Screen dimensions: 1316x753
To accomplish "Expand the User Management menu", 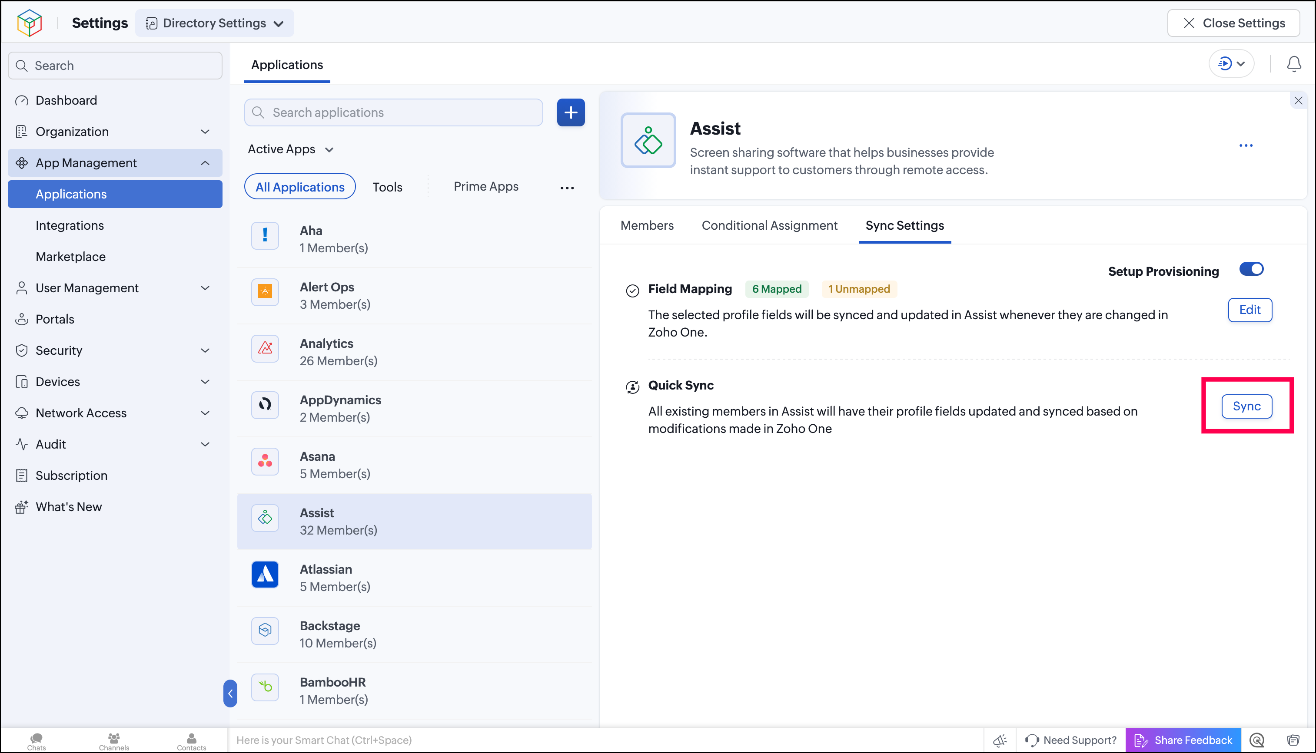I will pyautogui.click(x=115, y=287).
